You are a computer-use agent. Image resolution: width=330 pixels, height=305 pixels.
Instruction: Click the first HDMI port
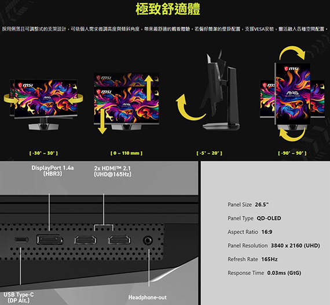(85, 240)
